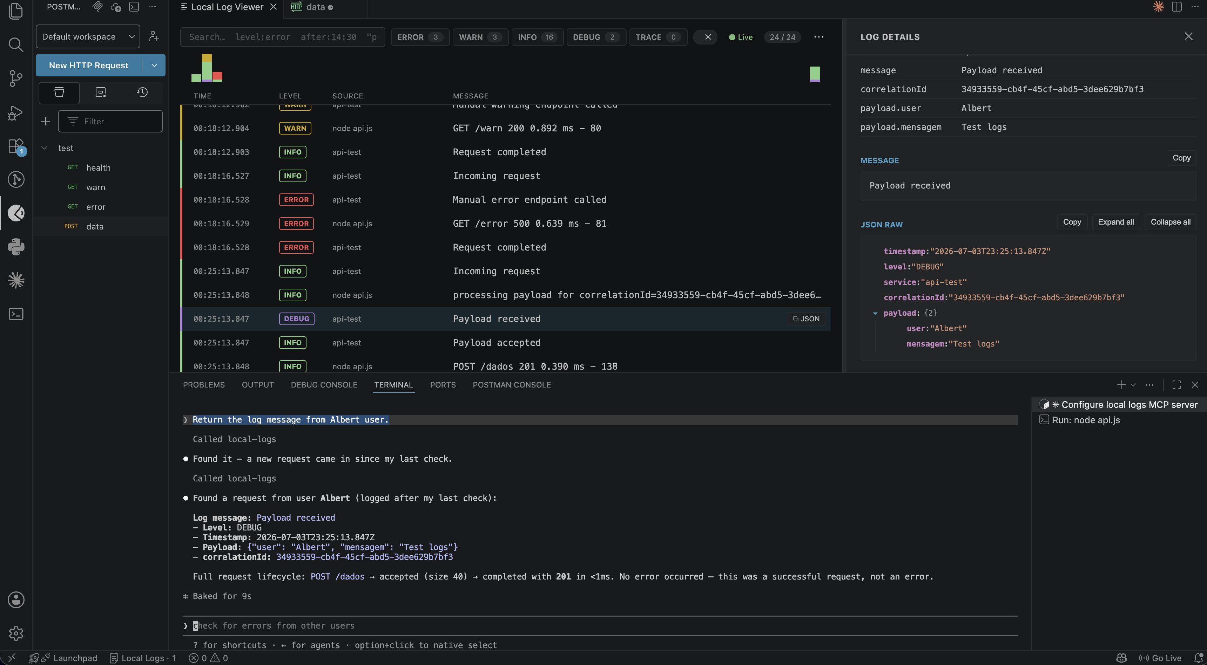The image size is (1207, 665).
Task: Open the Claude asterisk icon in activity bar
Action: coord(16,281)
